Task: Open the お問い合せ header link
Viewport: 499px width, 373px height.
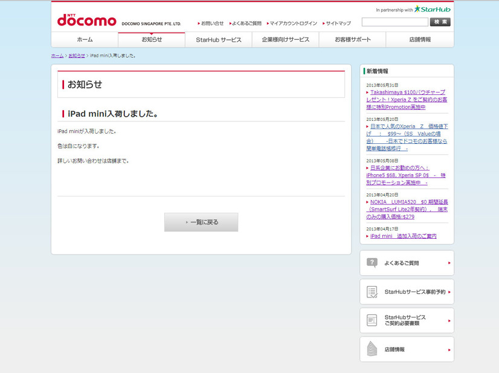Action: pos(211,23)
